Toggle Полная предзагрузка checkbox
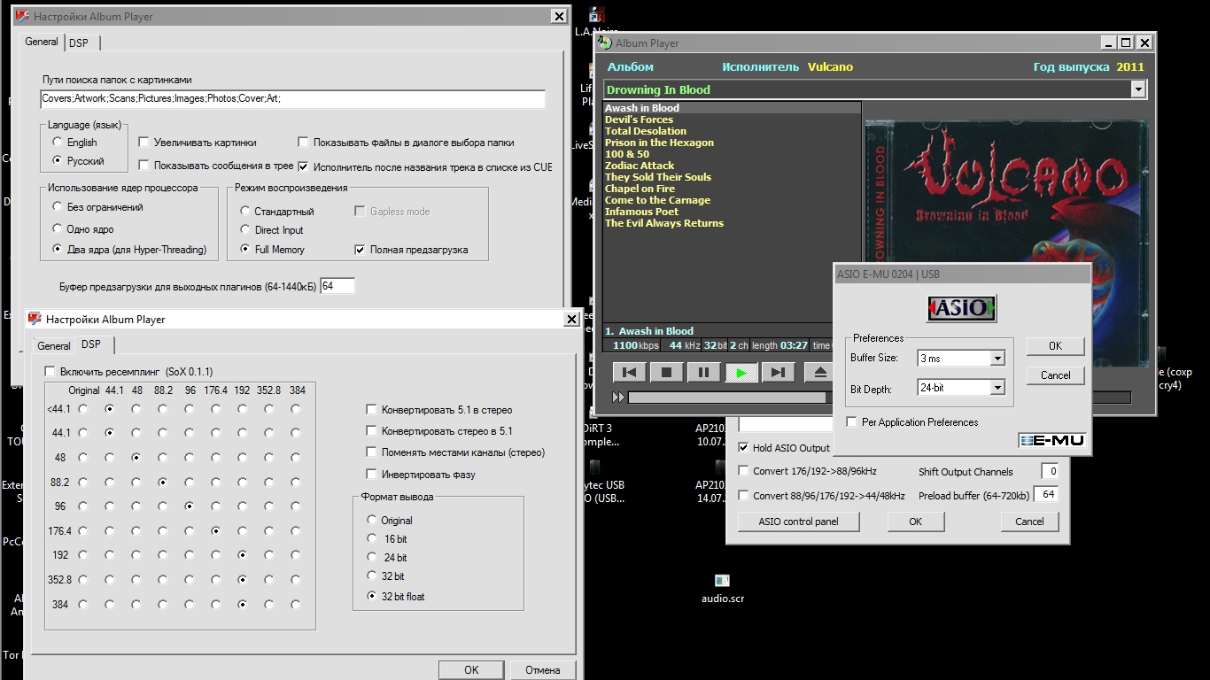 tap(360, 250)
